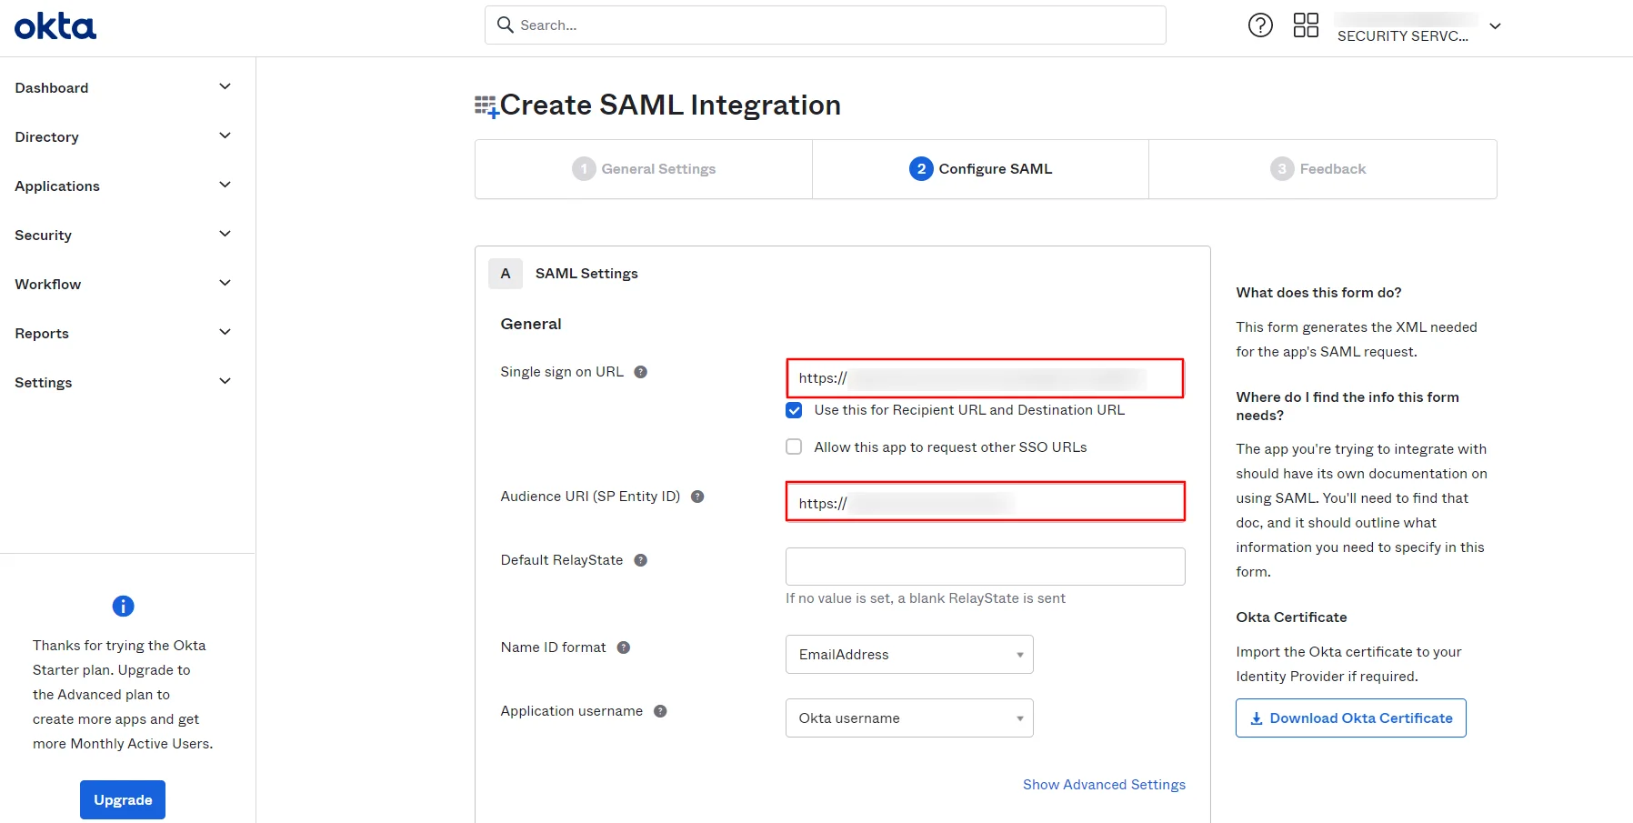Click the Show Advanced Settings link
Image resolution: width=1633 pixels, height=823 pixels.
coord(1104,784)
